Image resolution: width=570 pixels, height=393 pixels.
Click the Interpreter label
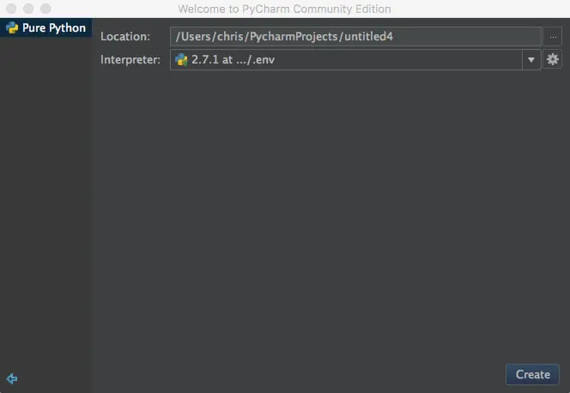click(130, 59)
